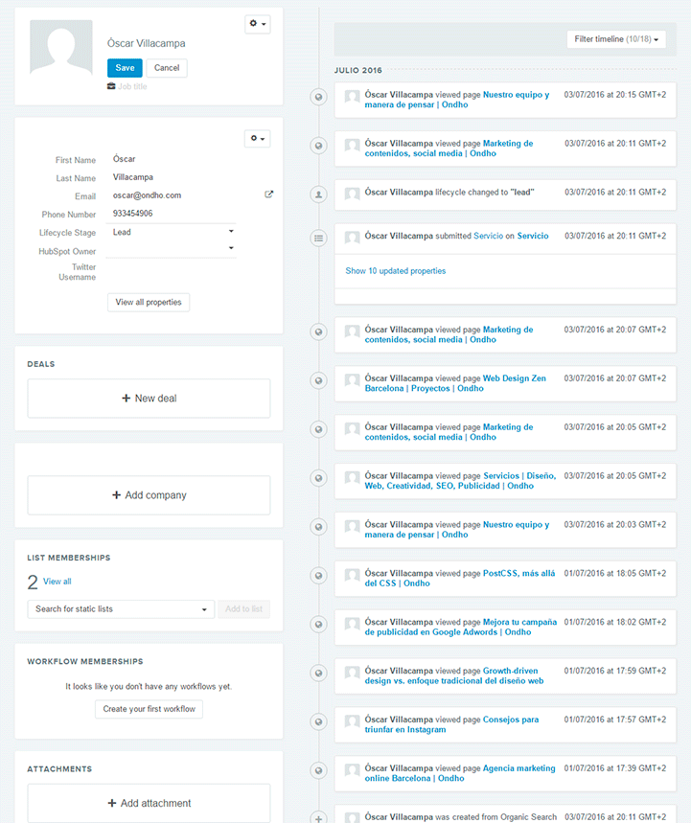Open Servicios Diseño, Web, Creatividad link

point(460,481)
